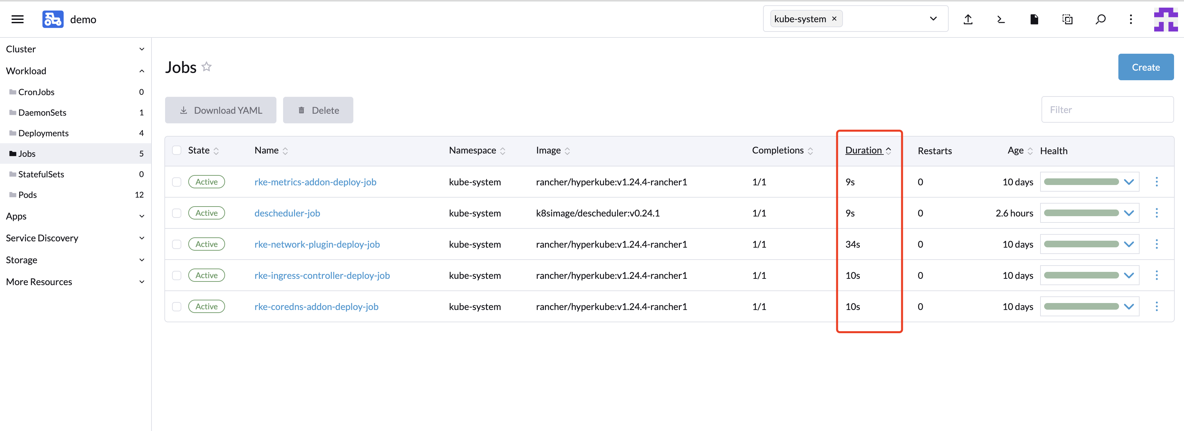
Task: Check the select-all checkbox in the table header
Action: click(x=176, y=150)
